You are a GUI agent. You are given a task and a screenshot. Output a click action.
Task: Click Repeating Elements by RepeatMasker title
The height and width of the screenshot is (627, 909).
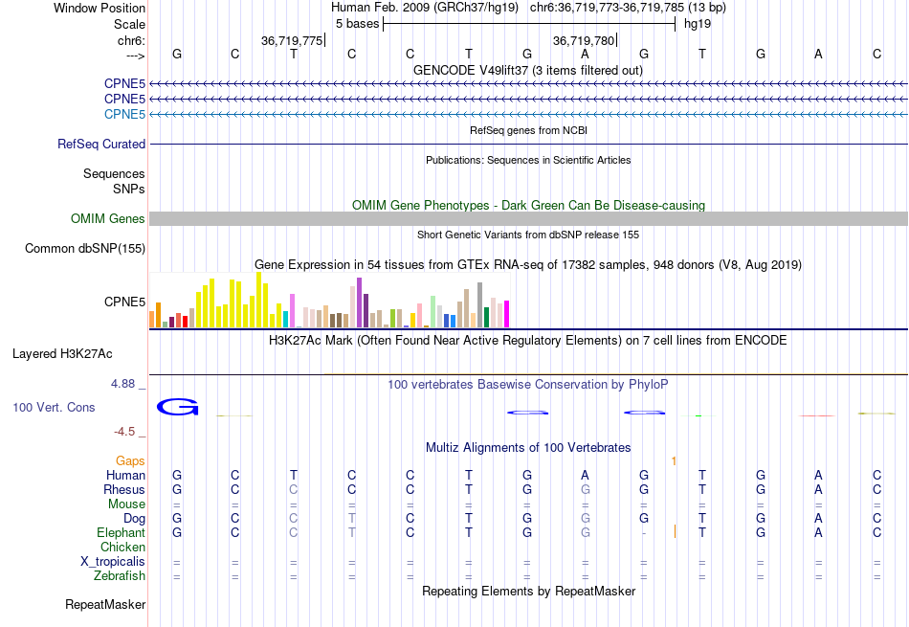528,591
